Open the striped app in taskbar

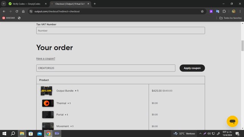point(57,134)
